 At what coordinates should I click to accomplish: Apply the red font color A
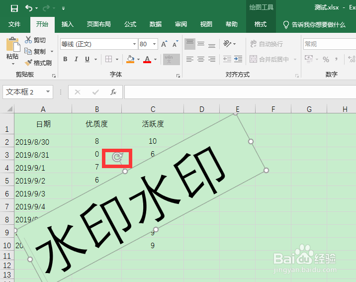pyautogui.click(x=147, y=59)
